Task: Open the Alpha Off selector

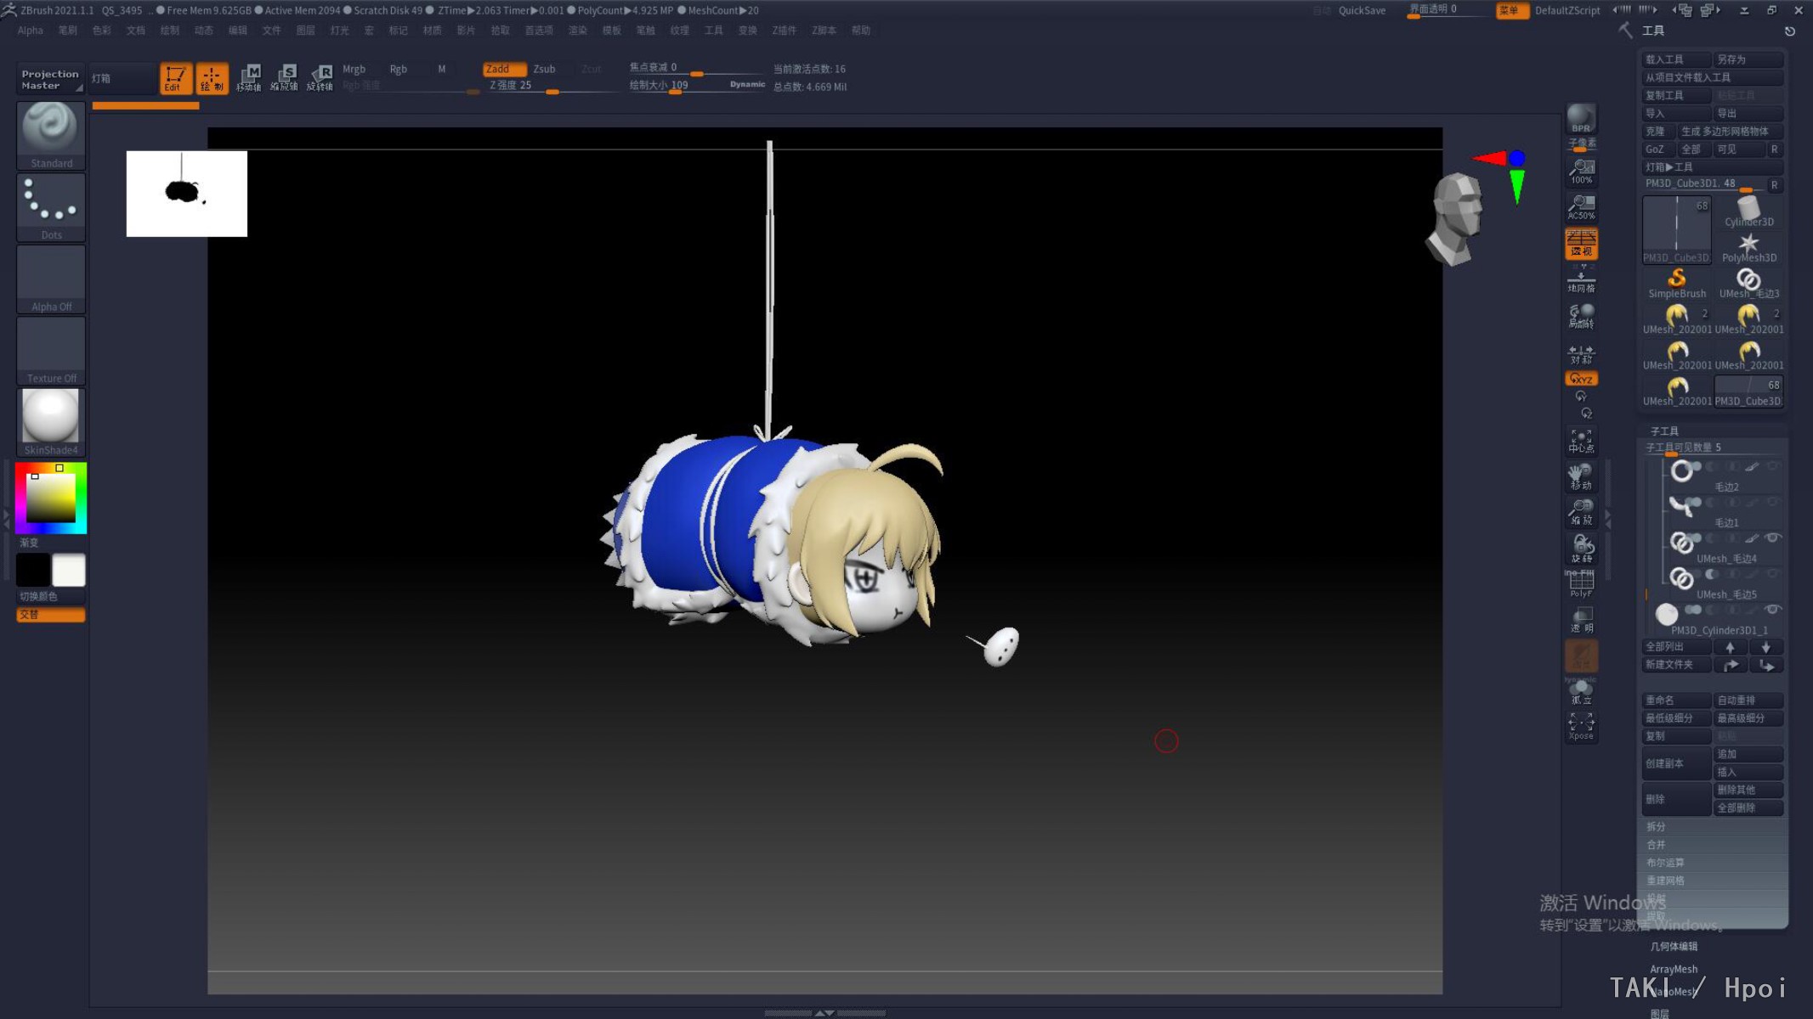Action: tap(51, 279)
